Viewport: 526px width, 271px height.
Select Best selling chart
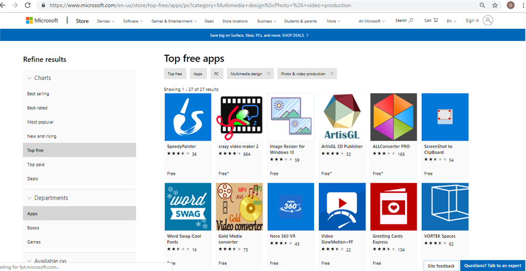click(79, 94)
